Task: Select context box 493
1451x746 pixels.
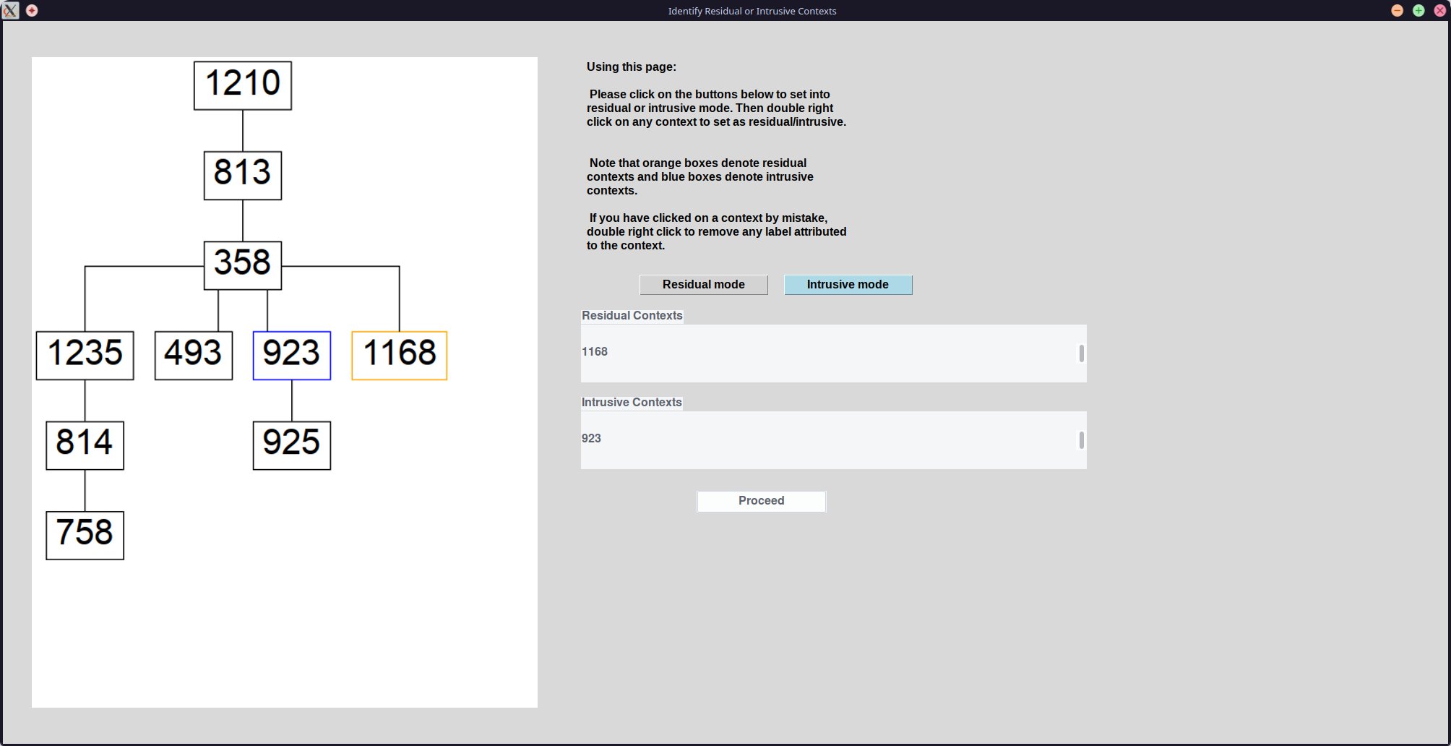Action: click(194, 355)
